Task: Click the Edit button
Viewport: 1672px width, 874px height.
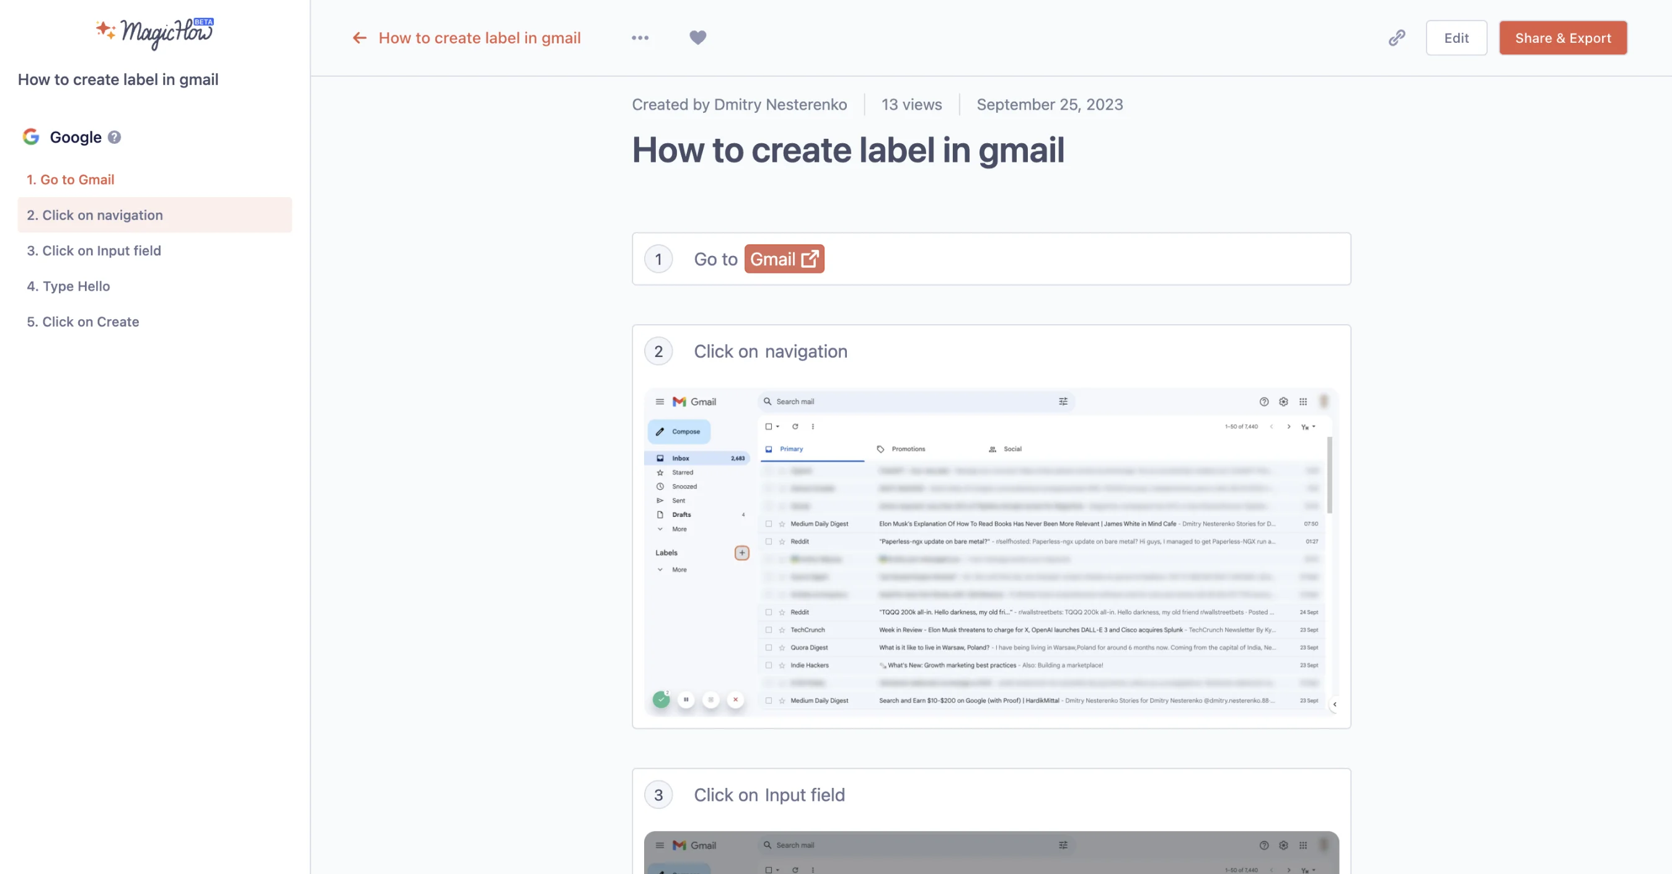Action: tap(1456, 38)
